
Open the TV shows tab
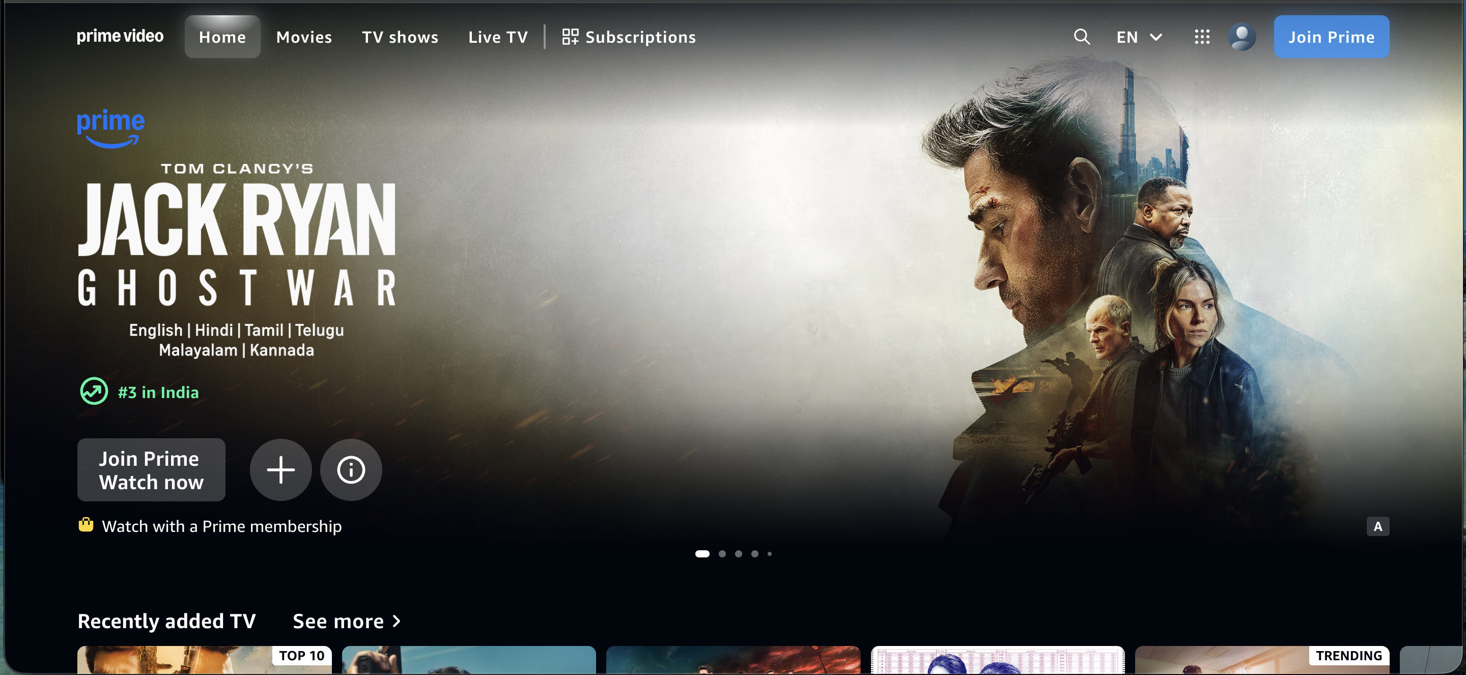coord(400,37)
